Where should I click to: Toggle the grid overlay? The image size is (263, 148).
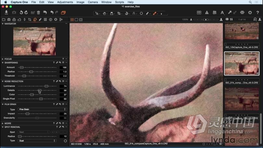(x=215, y=13)
